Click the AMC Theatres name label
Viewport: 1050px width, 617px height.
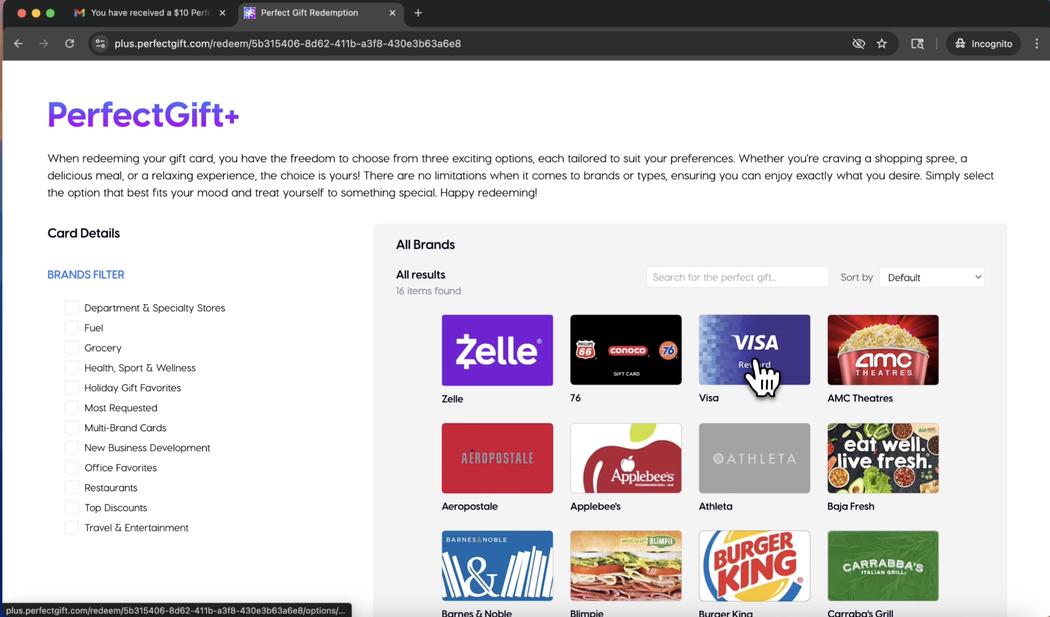click(860, 398)
